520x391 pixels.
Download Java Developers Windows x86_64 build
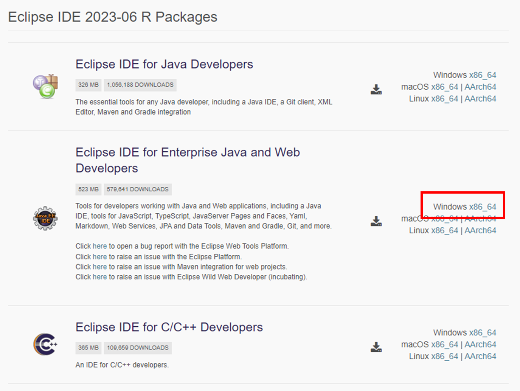click(483, 75)
